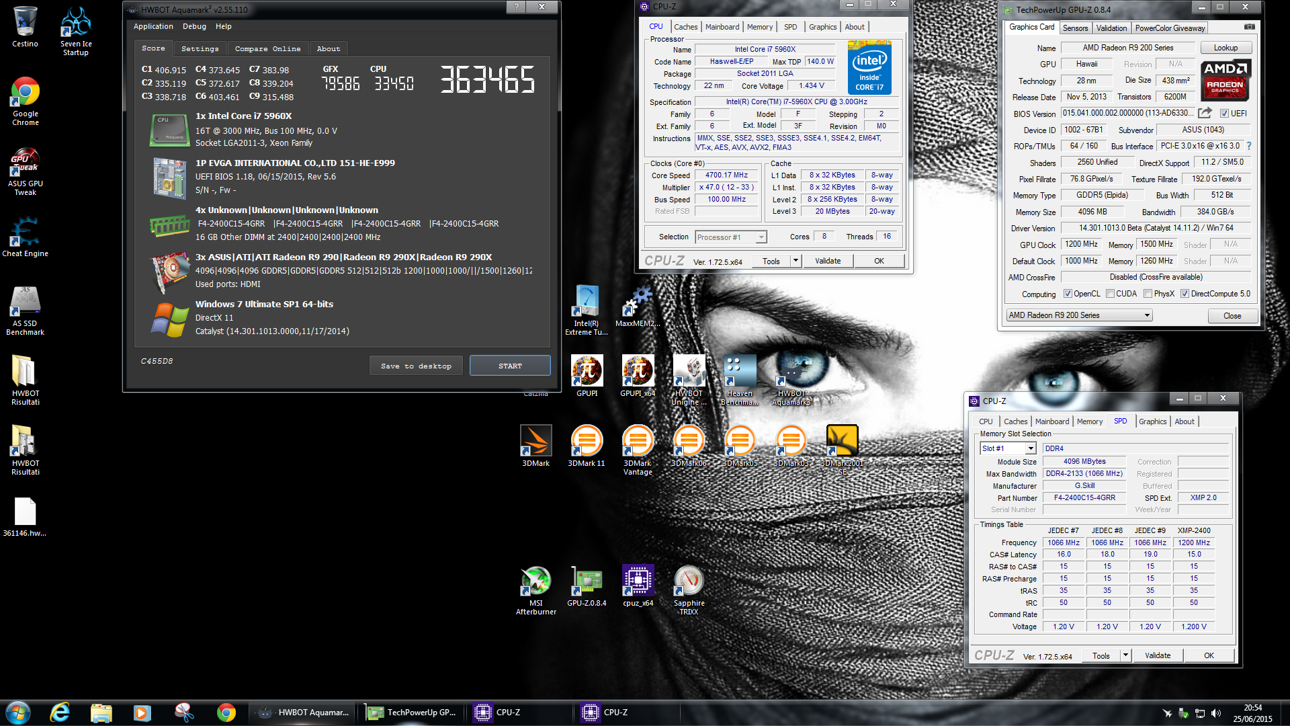Click the volume icon in system tray
This screenshot has height=726, width=1290.
pyautogui.click(x=1215, y=713)
